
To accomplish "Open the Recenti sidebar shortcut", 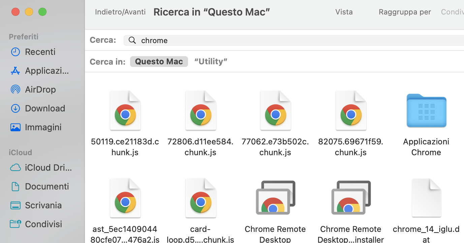I will pyautogui.click(x=40, y=51).
